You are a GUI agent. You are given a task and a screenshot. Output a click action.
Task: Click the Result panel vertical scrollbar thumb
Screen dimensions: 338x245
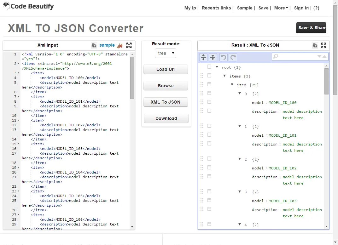pyautogui.click(x=326, y=81)
